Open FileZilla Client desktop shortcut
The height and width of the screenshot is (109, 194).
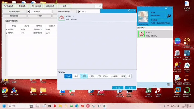158,92
